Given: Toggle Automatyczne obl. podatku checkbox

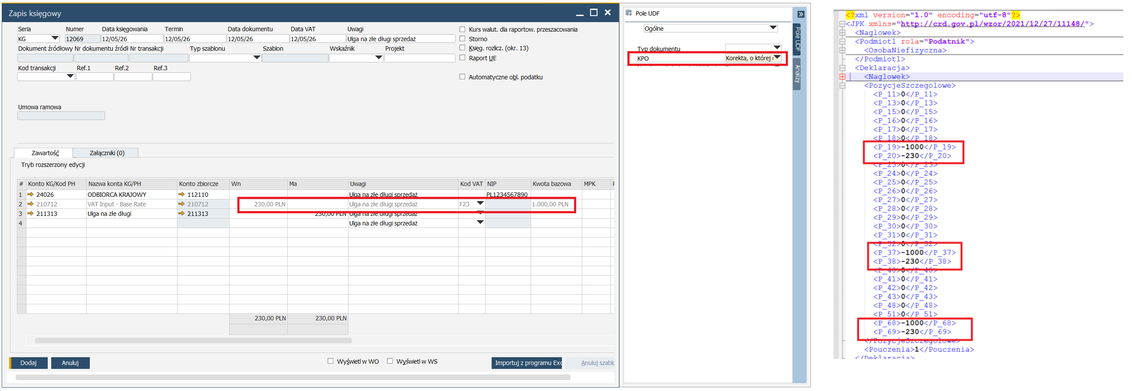Looking at the screenshot, I should 462,77.
